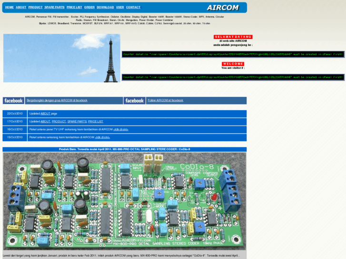
Task: Click PRICE LIST link in the 17/Oct/2010 row
Action: [x=96, y=122]
